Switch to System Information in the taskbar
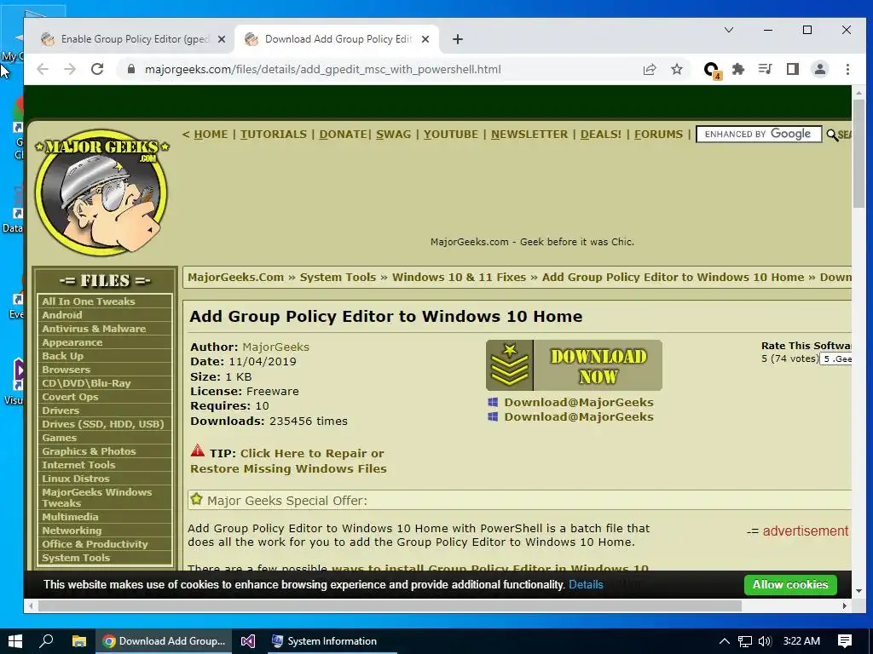873x654 pixels. point(331,641)
